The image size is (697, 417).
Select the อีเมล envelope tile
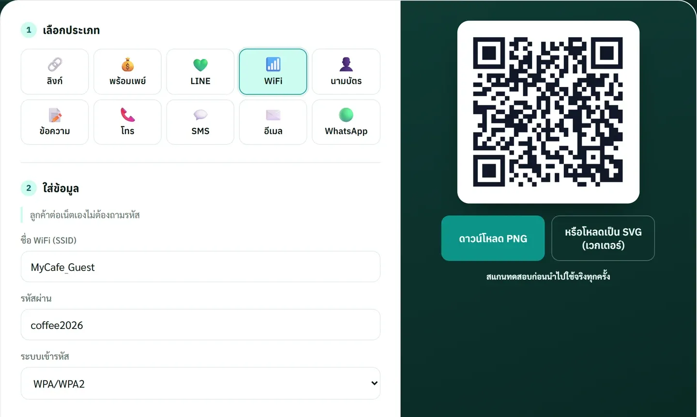pos(273,122)
